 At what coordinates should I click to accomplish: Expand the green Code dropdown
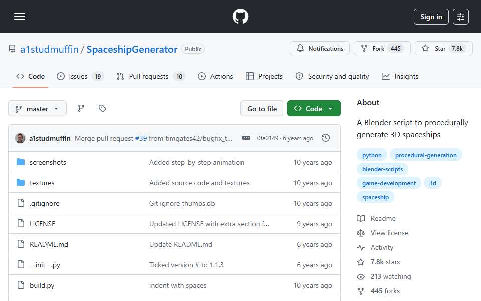(314, 109)
